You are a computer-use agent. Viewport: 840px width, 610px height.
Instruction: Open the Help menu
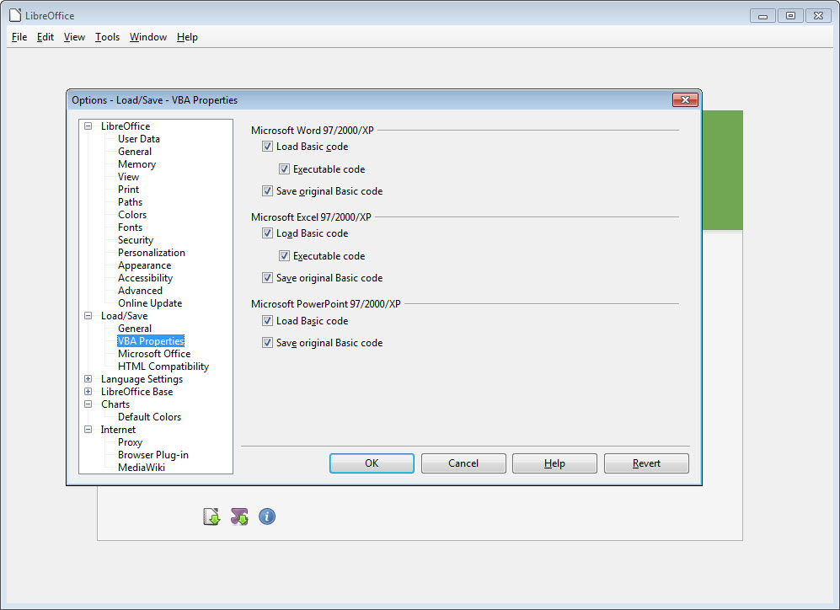coord(188,37)
